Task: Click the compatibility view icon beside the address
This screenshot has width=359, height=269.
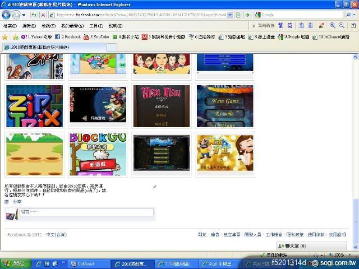Action: tap(238, 15)
